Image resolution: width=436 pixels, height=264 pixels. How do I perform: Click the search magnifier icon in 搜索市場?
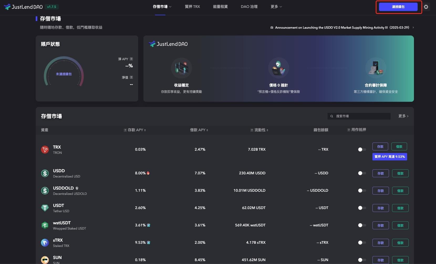coord(332,116)
